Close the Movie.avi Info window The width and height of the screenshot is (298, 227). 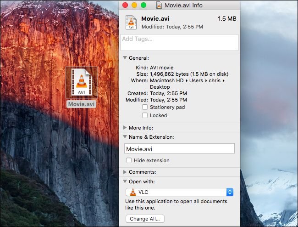125,5
